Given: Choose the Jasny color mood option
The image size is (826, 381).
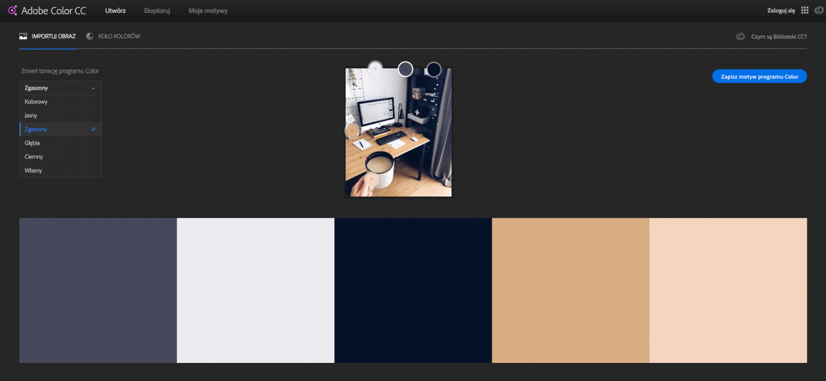Looking at the screenshot, I should coord(31,115).
